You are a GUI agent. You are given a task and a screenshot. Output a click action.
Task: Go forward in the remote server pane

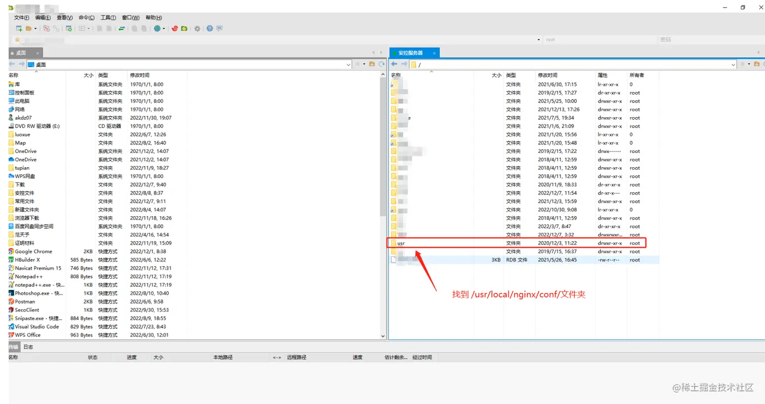pos(404,64)
